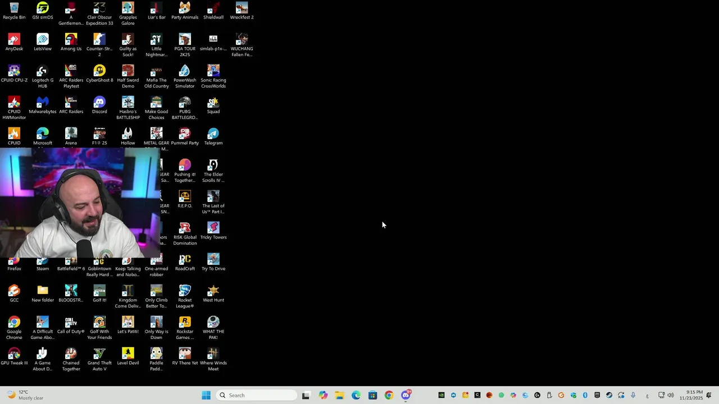
Task: Select the RoadCraft desktop icon
Action: (x=185, y=262)
